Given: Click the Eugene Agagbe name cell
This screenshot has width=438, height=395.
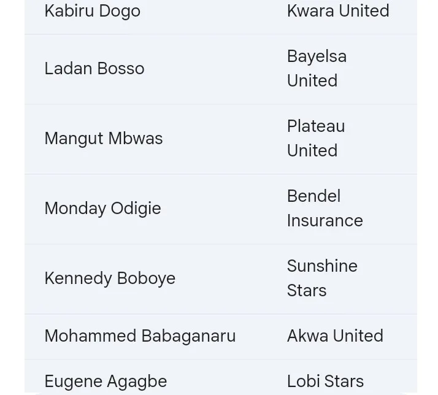Looking at the screenshot, I should tap(106, 382).
